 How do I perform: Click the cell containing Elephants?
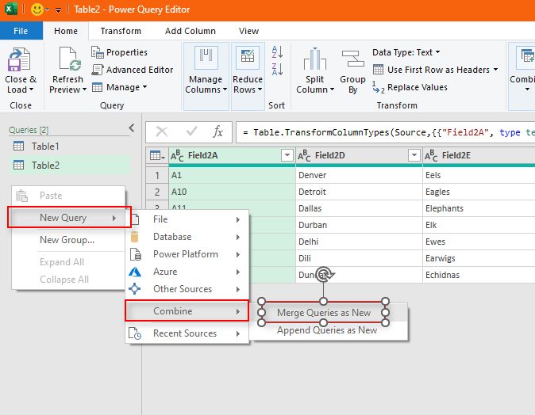point(479,208)
